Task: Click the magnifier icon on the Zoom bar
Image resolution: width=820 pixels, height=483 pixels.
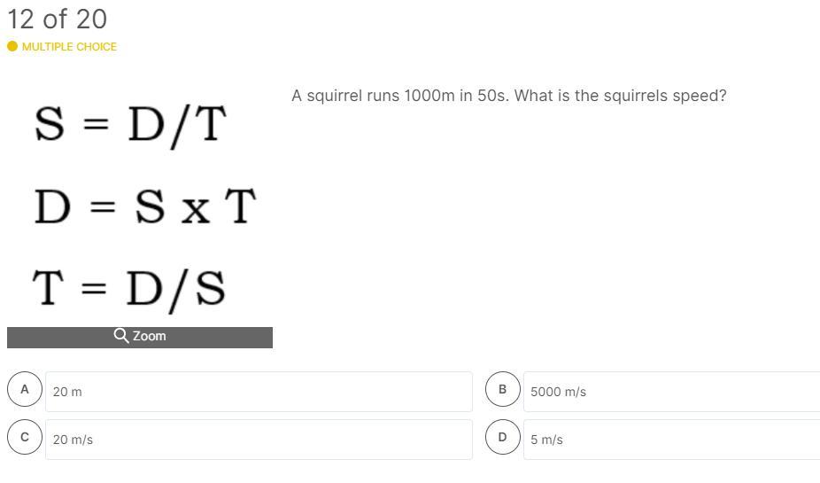Action: point(121,335)
